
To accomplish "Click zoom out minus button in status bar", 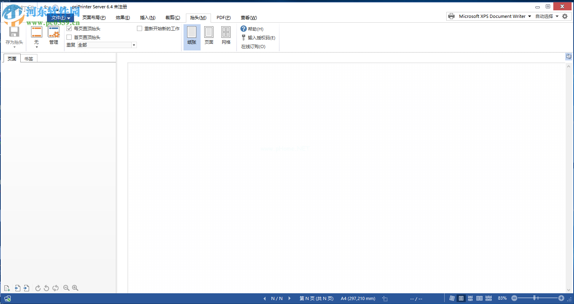I will click(514, 298).
